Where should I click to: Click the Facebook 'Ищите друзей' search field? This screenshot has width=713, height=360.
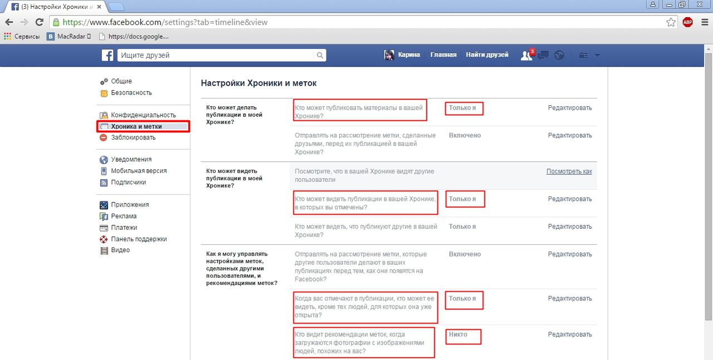pos(216,55)
